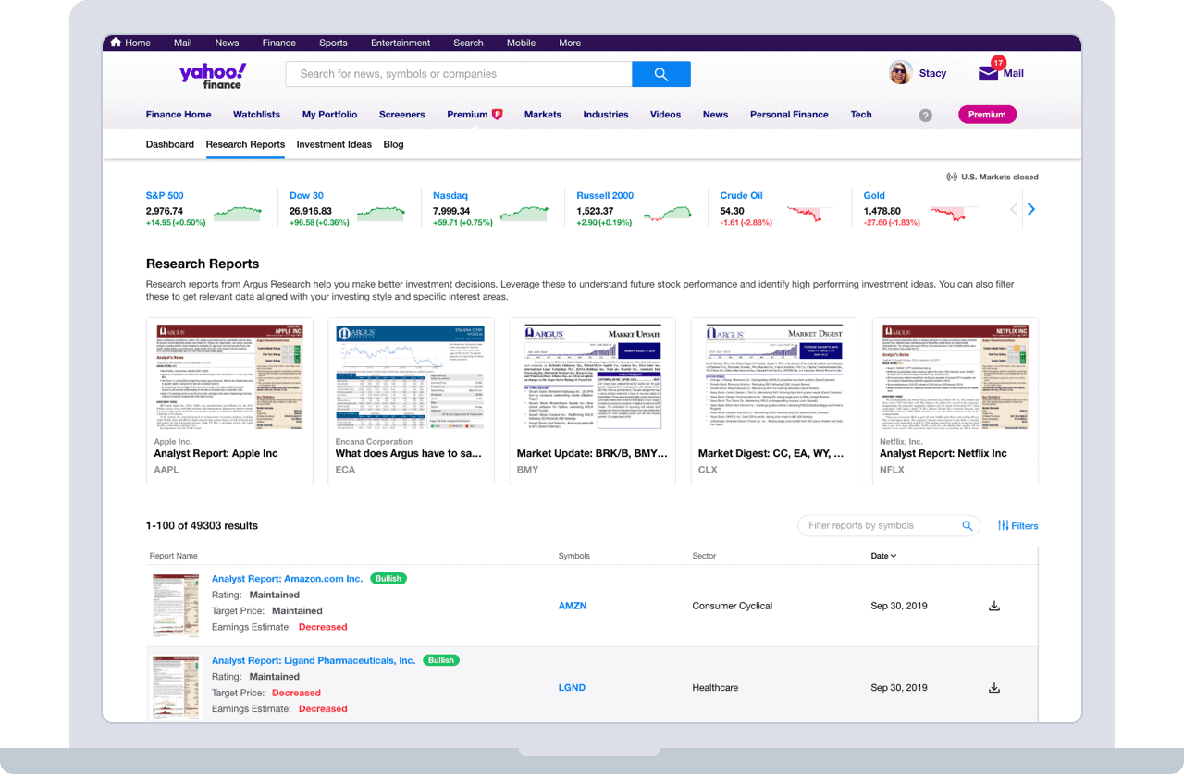This screenshot has height=774, width=1184.
Task: Click the Amazon.com report thumbnail
Action: 176,606
